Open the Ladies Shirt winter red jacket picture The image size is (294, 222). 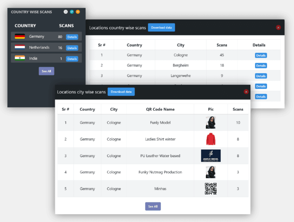pyautogui.click(x=211, y=139)
